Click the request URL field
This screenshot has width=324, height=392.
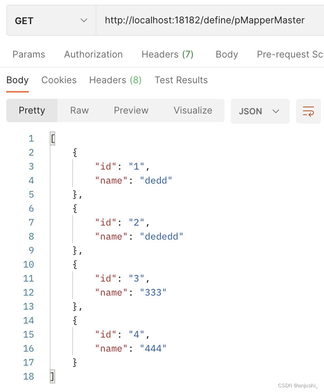click(x=210, y=21)
